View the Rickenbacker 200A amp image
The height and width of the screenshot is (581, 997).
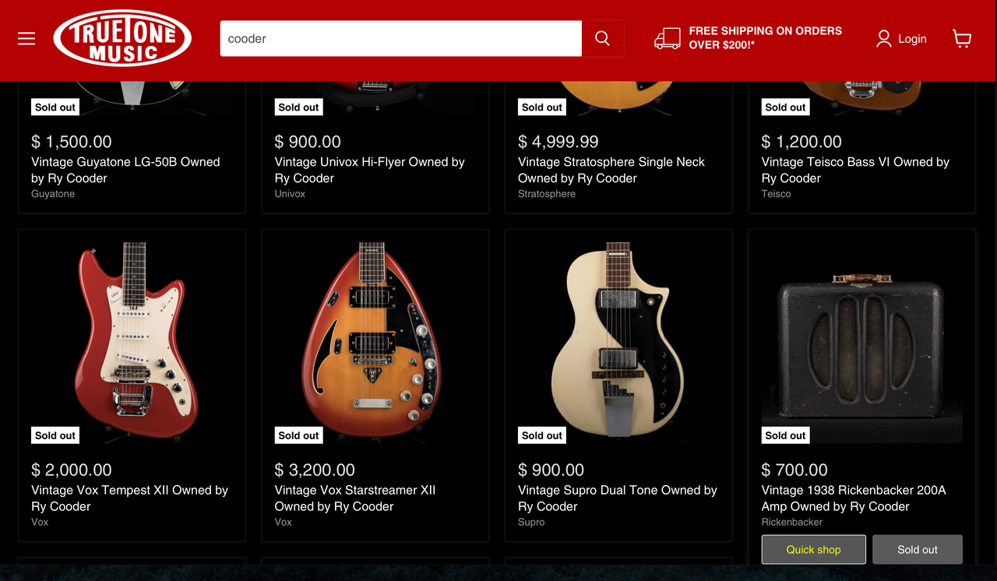[x=862, y=343]
